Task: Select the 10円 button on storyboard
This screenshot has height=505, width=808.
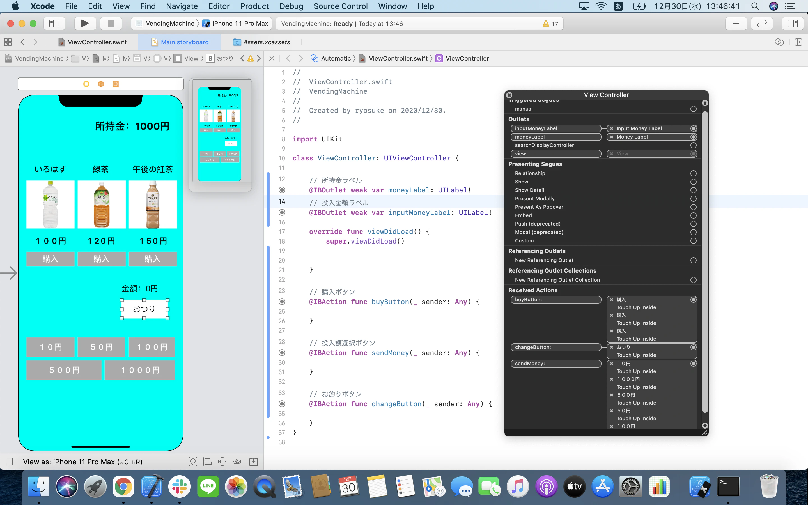Action: tap(51, 347)
